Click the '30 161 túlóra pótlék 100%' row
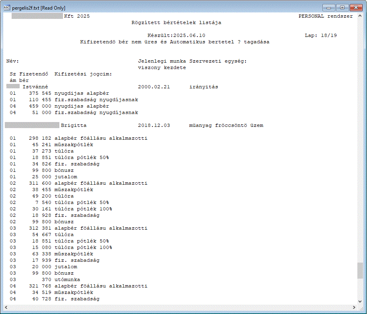The height and width of the screenshot is (314, 367). coord(70,209)
